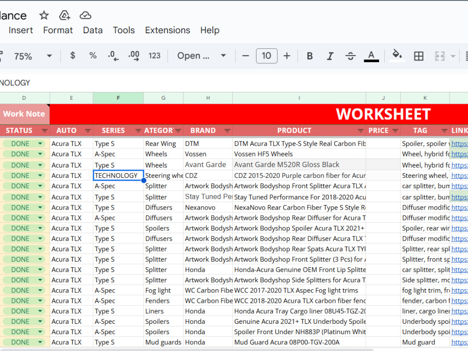Viewport: 468px width, 351px height.
Task: Click the formula bar
Action: click(234, 83)
